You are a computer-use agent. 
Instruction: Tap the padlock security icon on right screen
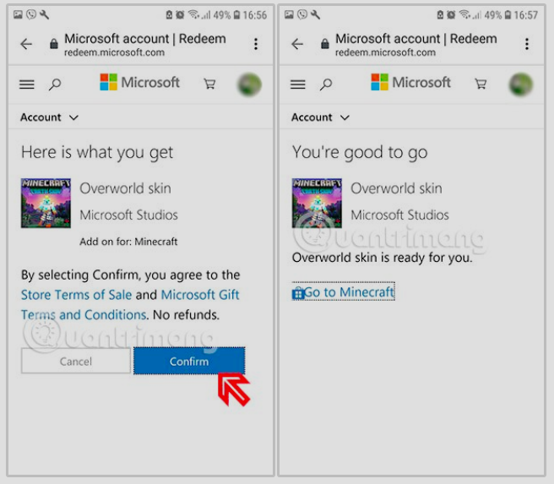[x=324, y=44]
